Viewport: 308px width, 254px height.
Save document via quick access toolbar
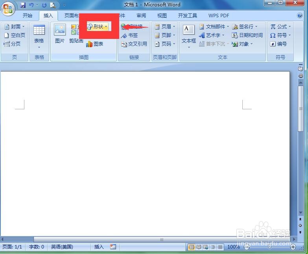pyautogui.click(x=23, y=5)
